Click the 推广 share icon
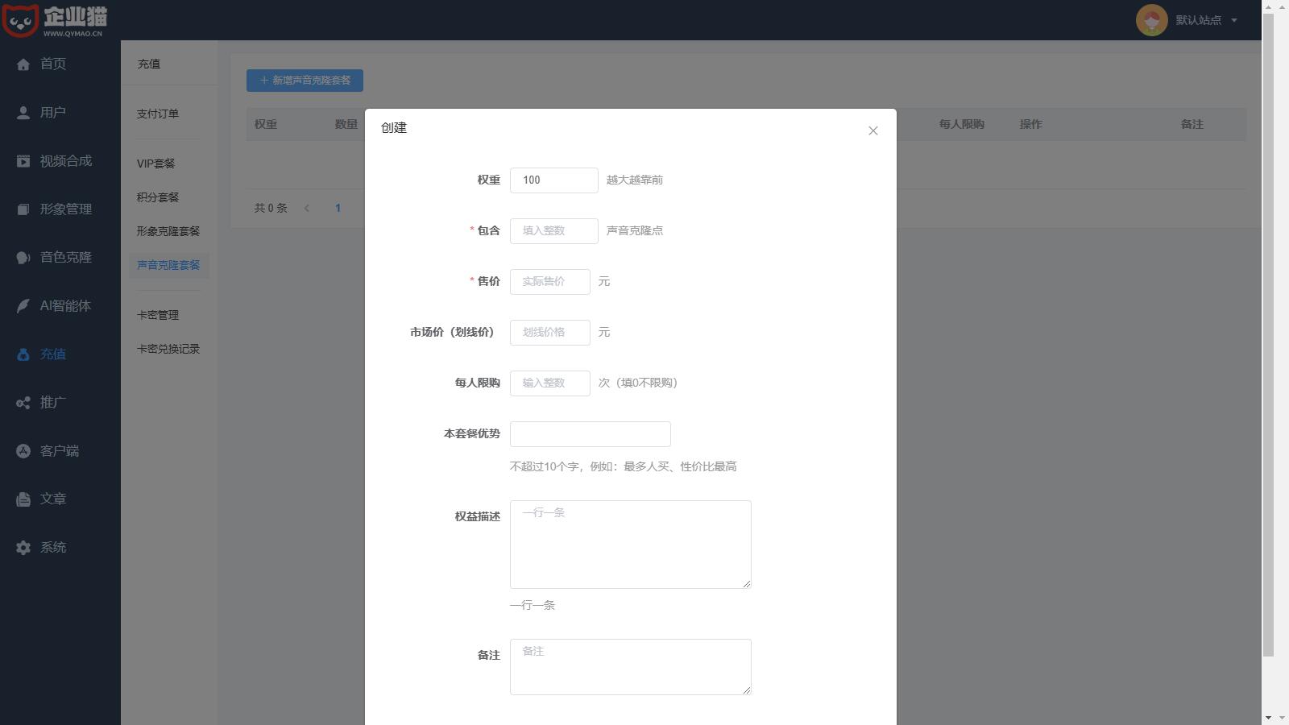This screenshot has height=725, width=1289. (23, 403)
